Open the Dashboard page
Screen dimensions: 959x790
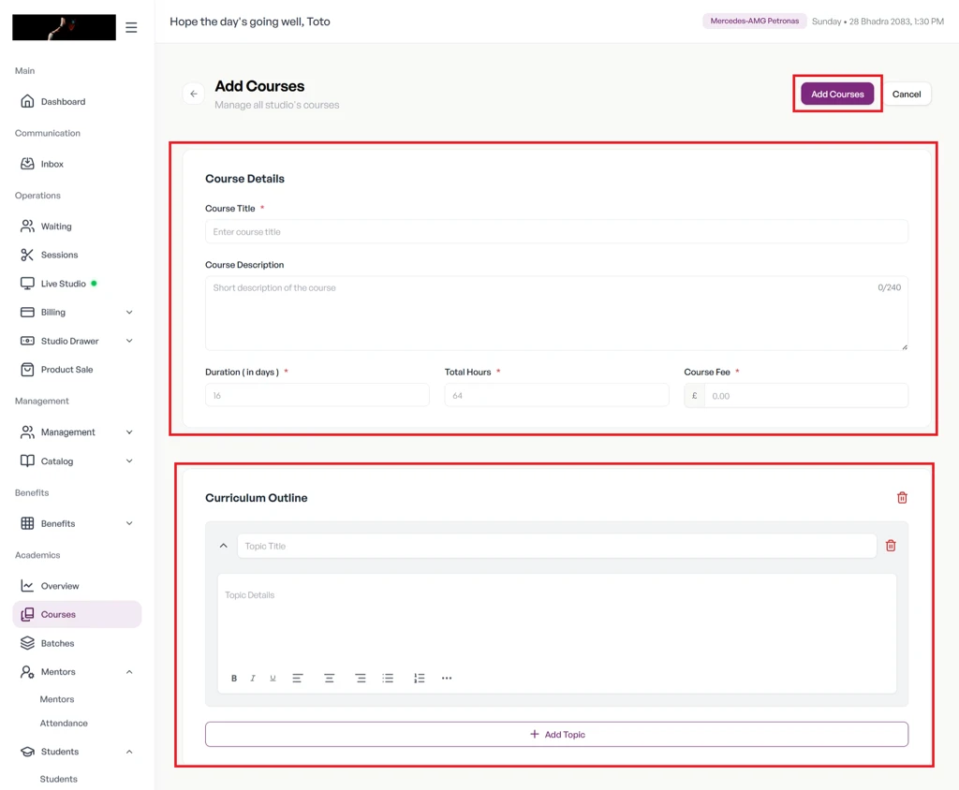click(x=77, y=101)
